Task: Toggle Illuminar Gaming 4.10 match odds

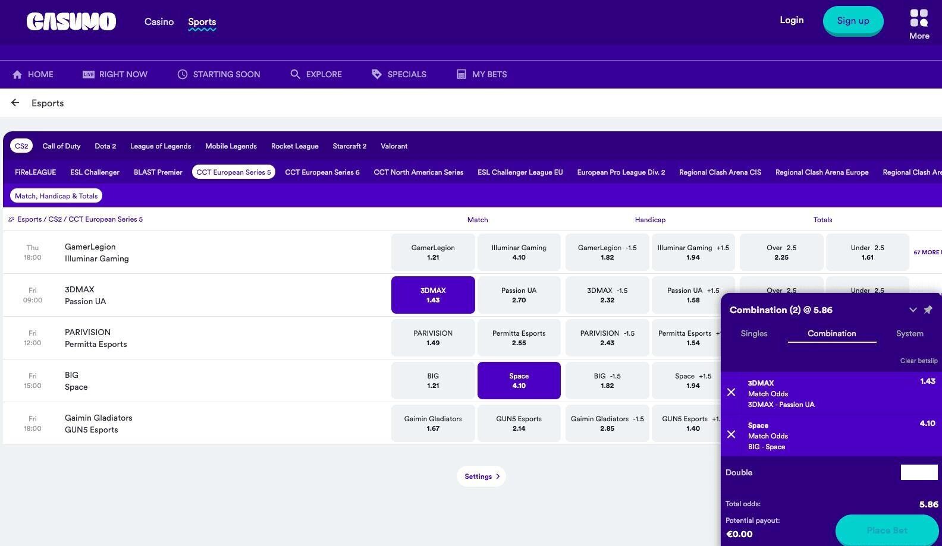Action: coord(519,252)
